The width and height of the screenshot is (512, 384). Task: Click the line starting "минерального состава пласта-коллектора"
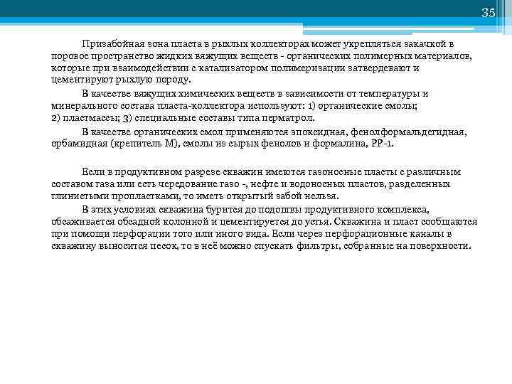(234, 106)
